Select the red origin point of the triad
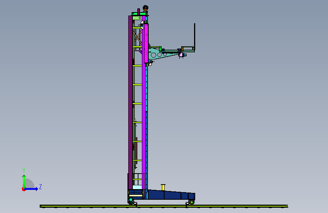Screen dimensions: 328x213 coord(23,189)
